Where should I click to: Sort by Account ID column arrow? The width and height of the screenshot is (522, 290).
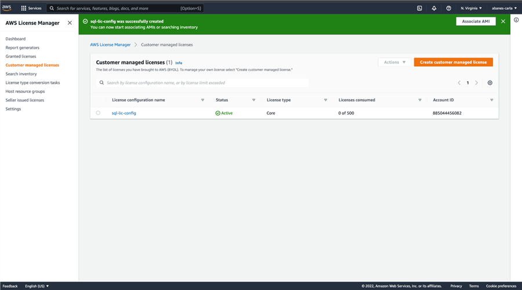(492, 100)
